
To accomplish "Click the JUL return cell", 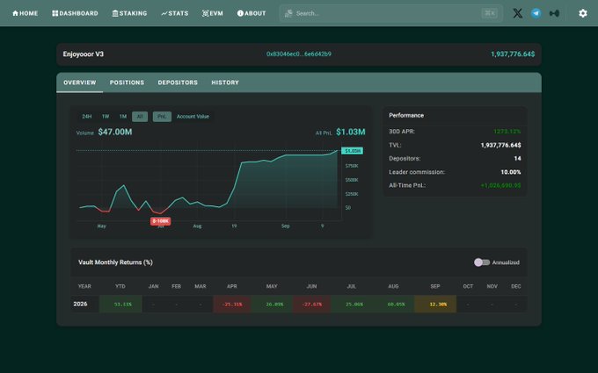I will tap(352, 305).
